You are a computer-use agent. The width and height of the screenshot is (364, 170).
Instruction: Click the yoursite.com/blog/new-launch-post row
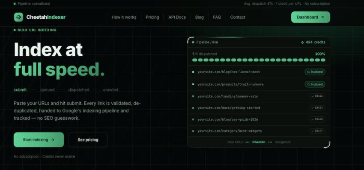click(x=259, y=72)
